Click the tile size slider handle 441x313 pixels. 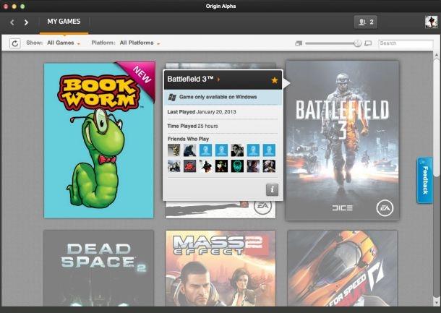(357, 43)
